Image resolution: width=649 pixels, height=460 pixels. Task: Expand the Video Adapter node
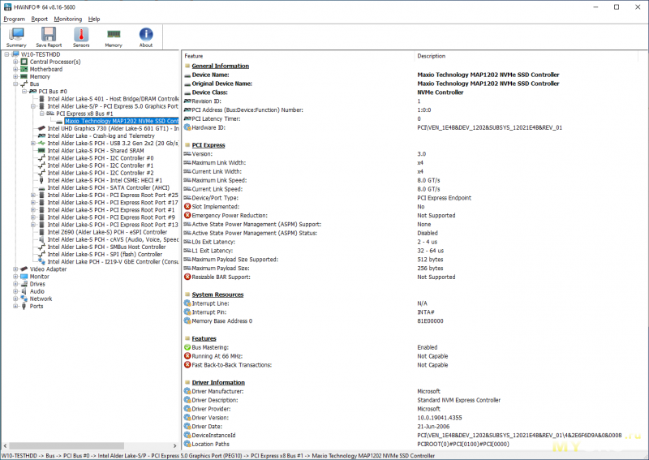click(x=15, y=269)
